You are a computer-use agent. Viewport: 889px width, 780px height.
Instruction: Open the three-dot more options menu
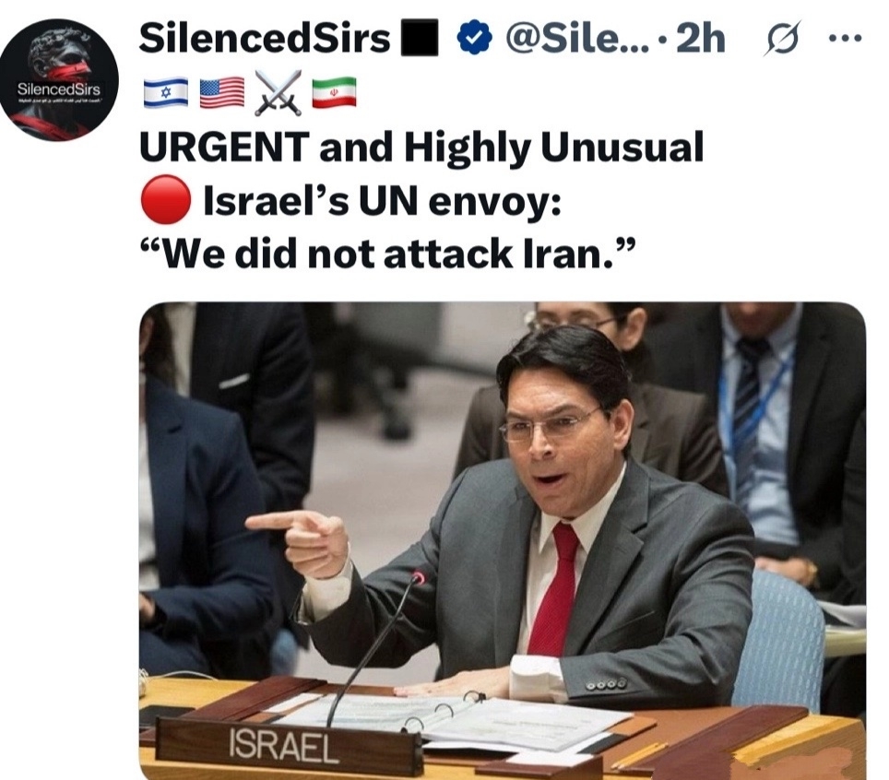click(x=845, y=39)
